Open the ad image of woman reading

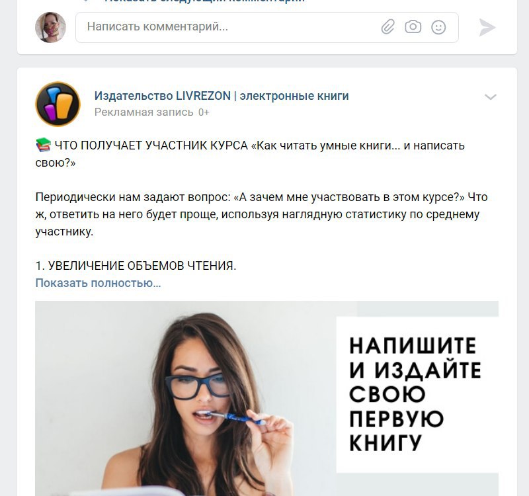pyautogui.click(x=266, y=398)
